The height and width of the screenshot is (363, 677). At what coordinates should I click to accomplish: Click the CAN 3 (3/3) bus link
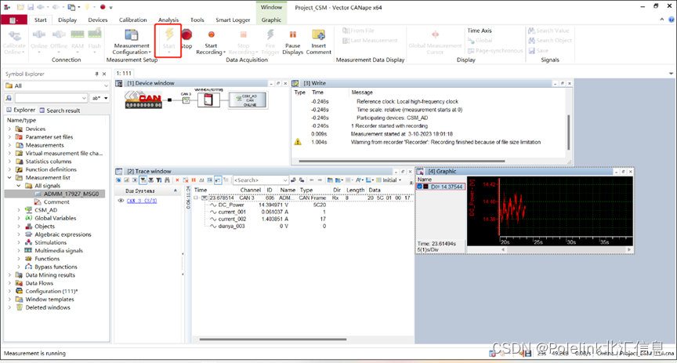point(142,201)
